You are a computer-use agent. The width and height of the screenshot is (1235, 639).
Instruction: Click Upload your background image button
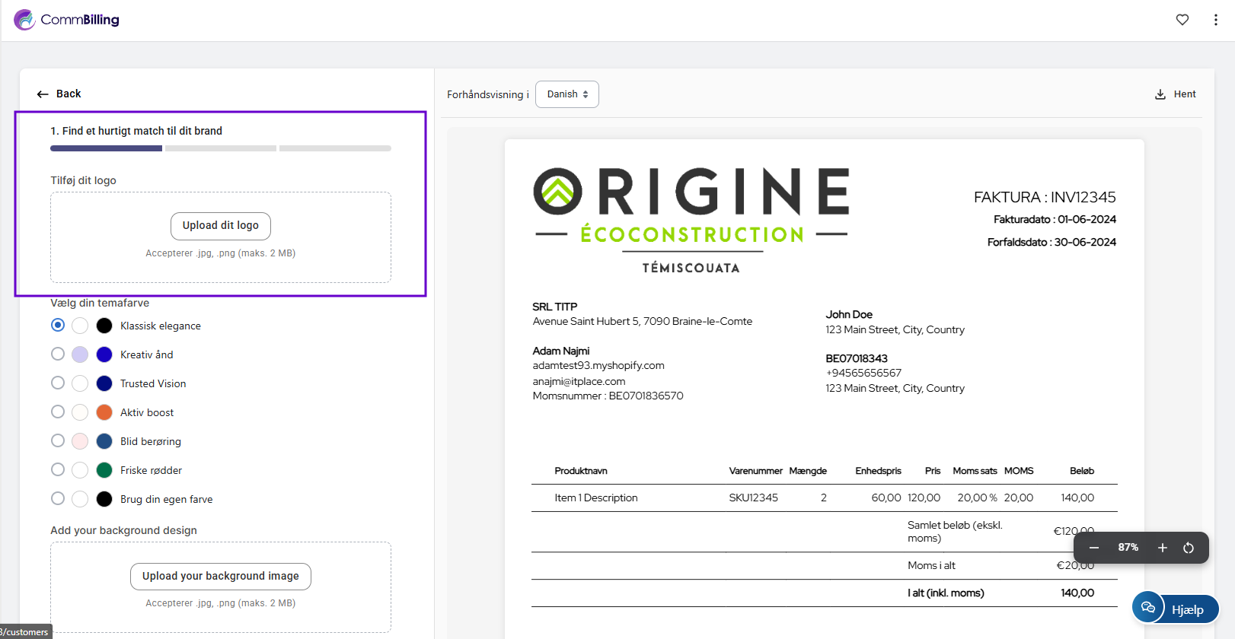click(x=221, y=577)
